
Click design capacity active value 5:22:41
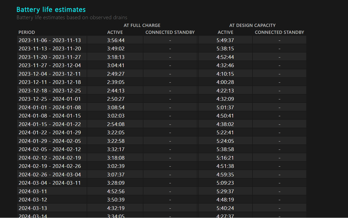pyautogui.click(x=225, y=132)
